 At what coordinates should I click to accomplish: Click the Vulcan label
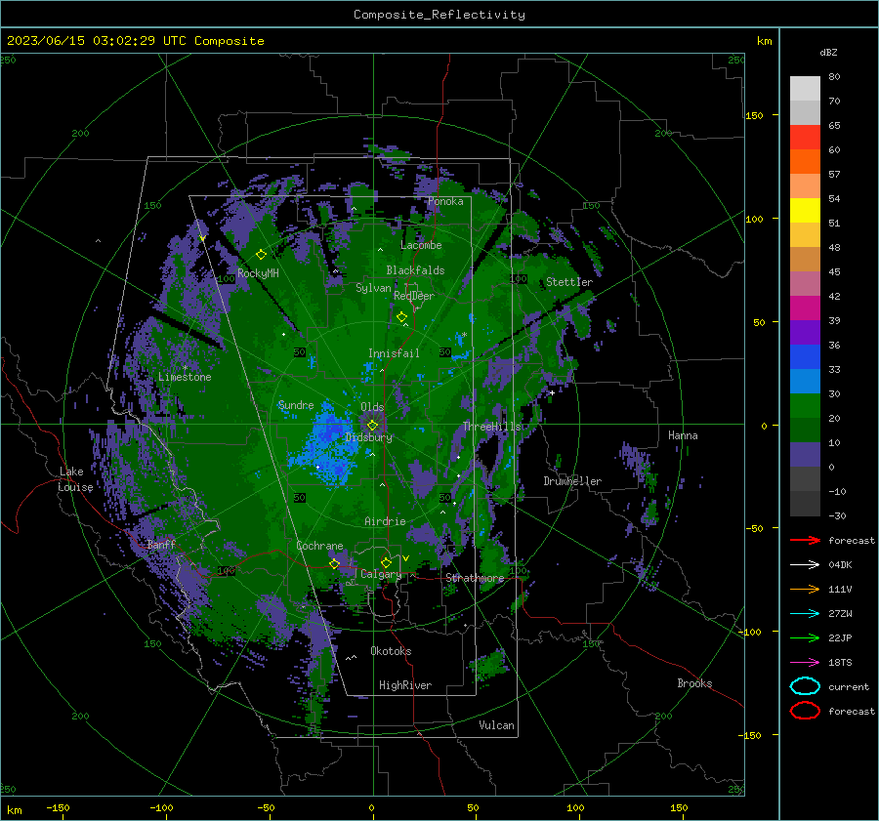[x=496, y=725]
